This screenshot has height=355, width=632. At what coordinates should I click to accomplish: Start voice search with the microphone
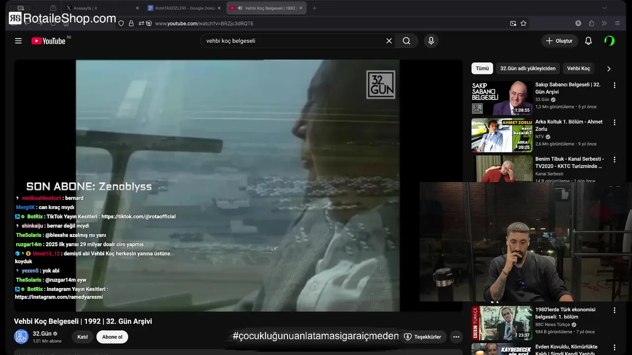coord(431,41)
